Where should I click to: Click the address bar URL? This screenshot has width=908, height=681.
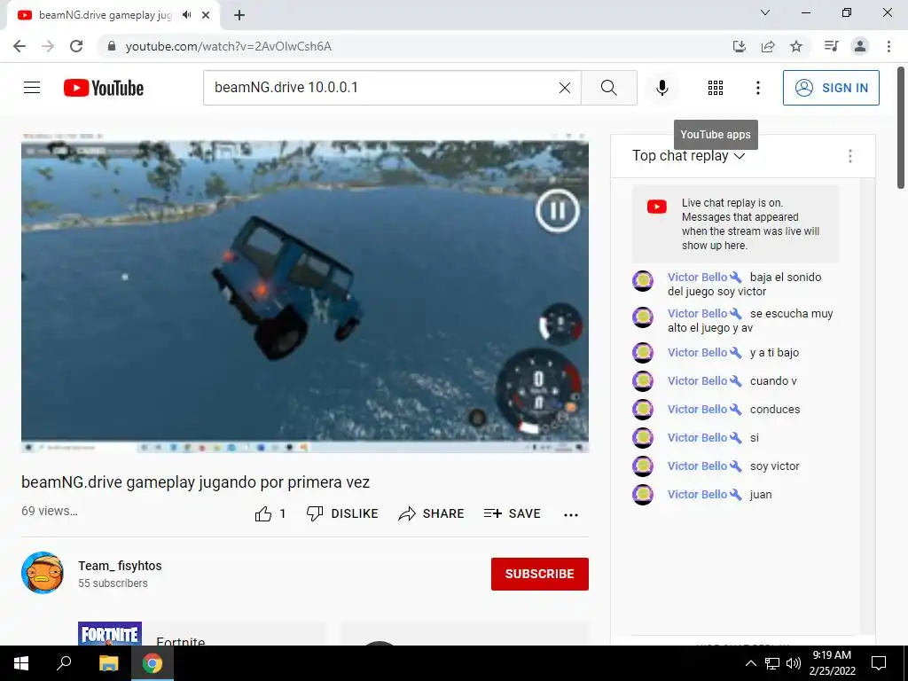click(x=228, y=46)
